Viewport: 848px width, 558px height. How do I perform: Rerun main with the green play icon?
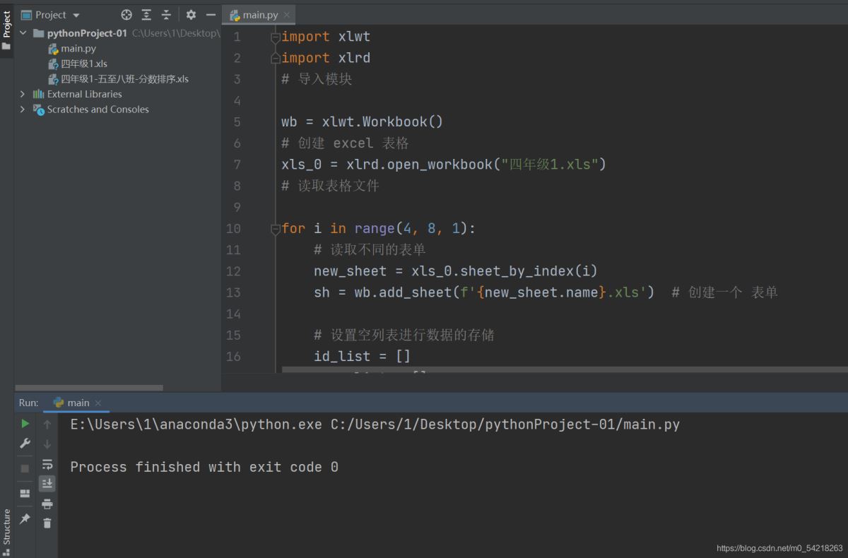[25, 423]
